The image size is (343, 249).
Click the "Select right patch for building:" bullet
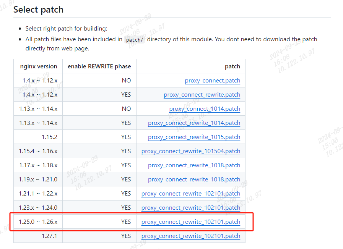pos(66,29)
